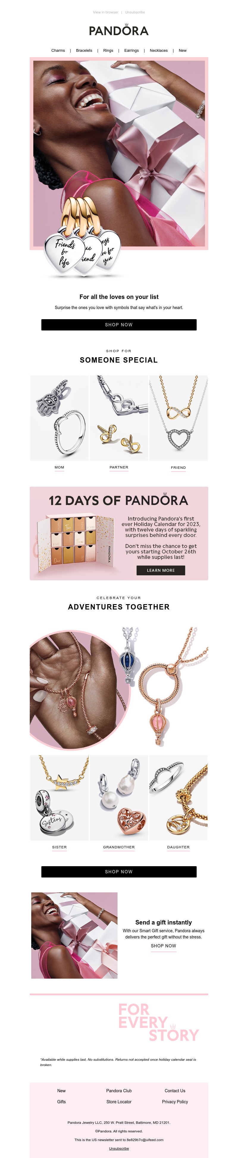The width and height of the screenshot is (238, 1158).
Task: Click the bottom Unsubscribe link
Action: coord(119,1148)
